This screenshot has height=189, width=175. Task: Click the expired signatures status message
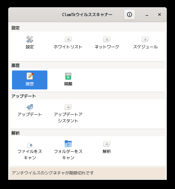[53, 173]
